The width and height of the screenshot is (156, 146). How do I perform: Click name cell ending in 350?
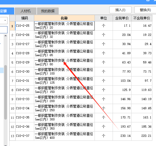(x=64, y=127)
